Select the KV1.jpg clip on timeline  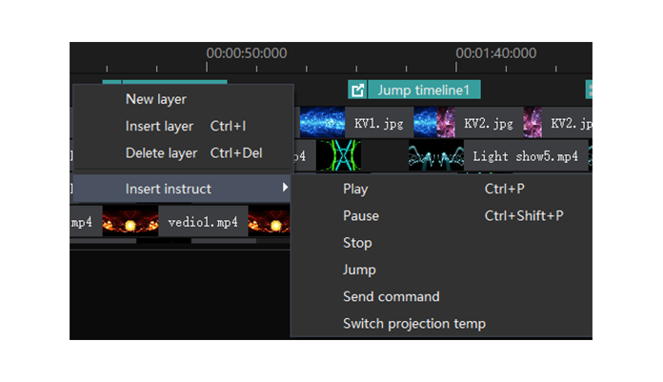378,123
